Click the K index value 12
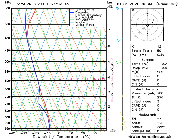Screen dimensions: 180x139 [159, 47]
